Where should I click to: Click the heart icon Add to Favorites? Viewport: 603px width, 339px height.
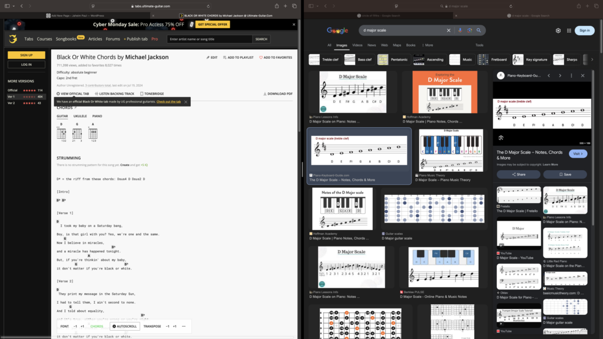[x=261, y=58]
